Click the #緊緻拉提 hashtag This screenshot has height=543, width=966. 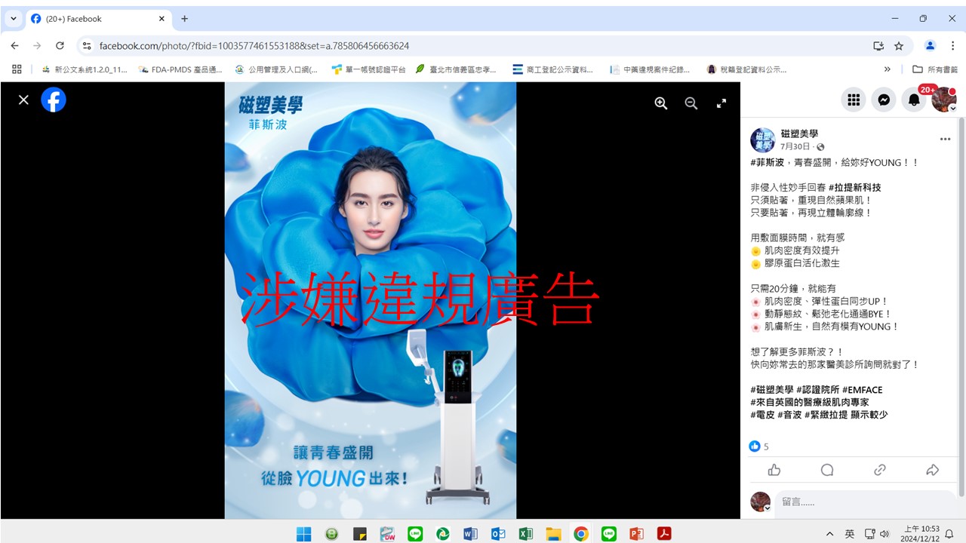point(826,415)
